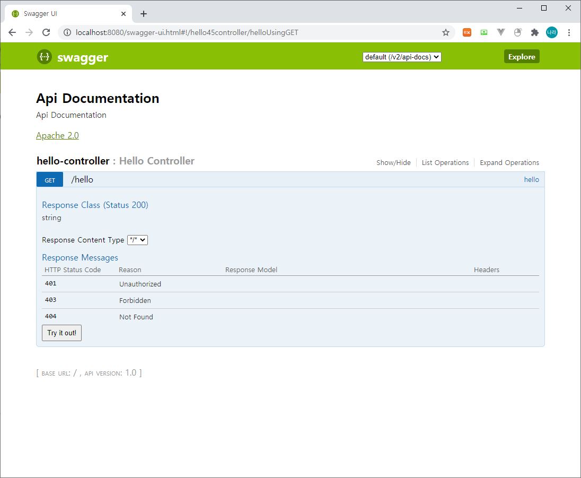Reload the page with refresh icon
The image size is (581, 478).
(46, 32)
